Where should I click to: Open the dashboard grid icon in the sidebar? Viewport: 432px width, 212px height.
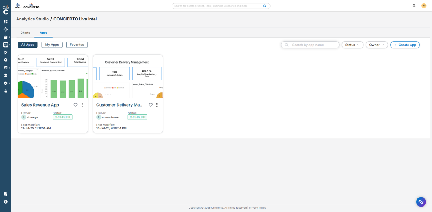tap(5, 22)
